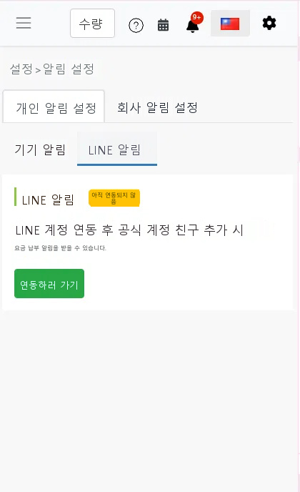The image size is (300, 492).
Task: Open the hamburger navigation menu
Action: click(x=24, y=23)
